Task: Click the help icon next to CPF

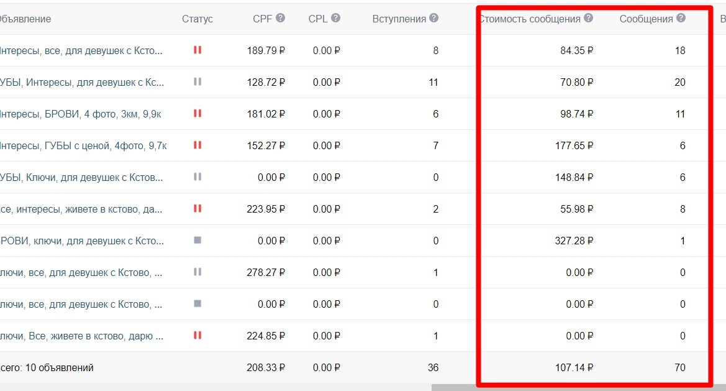Action: point(280,18)
